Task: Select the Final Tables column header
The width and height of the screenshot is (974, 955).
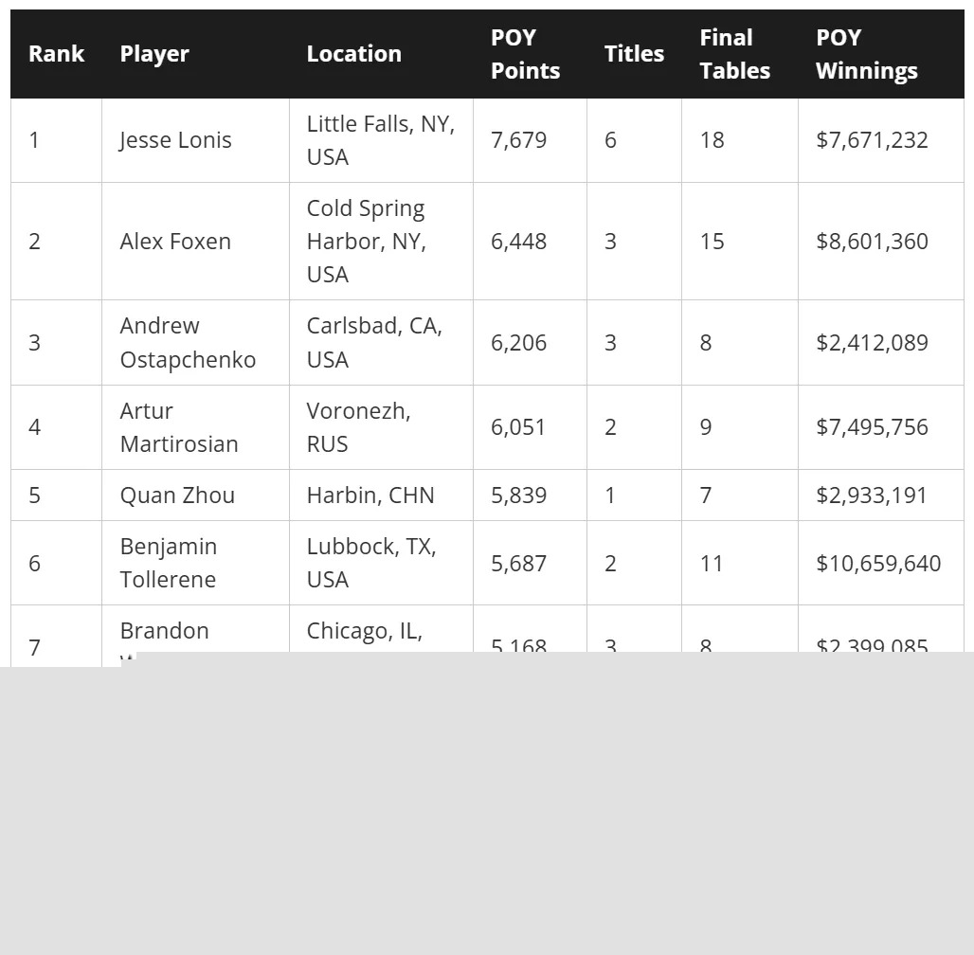Action: click(734, 54)
